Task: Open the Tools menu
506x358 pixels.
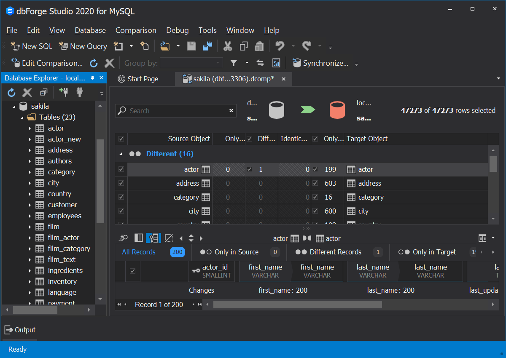Action: [x=207, y=30]
